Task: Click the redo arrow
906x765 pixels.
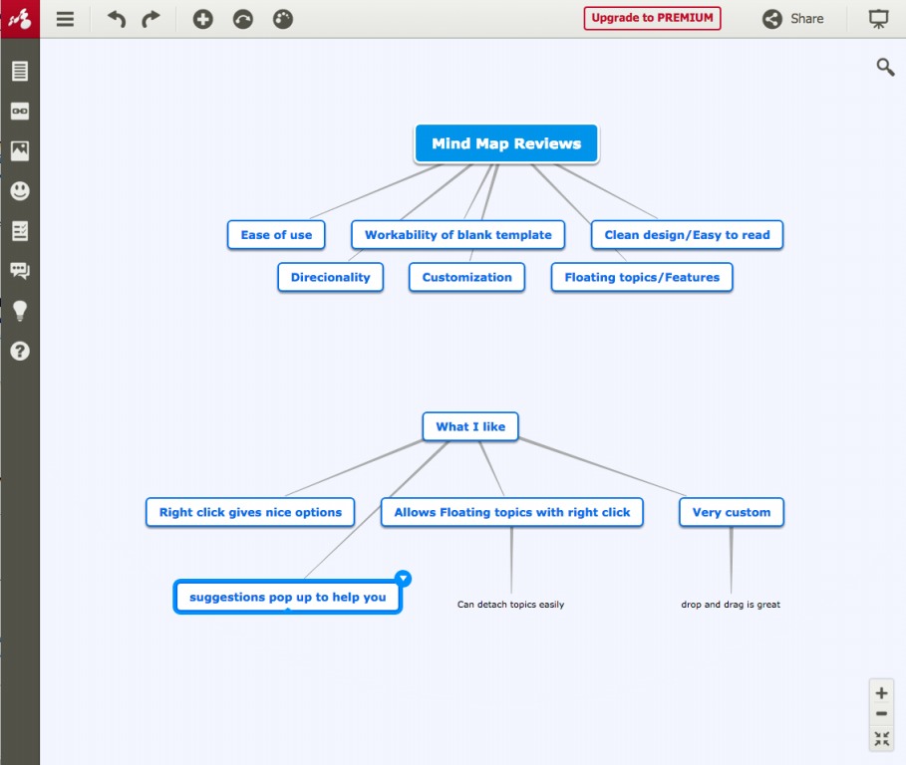Action: [151, 19]
